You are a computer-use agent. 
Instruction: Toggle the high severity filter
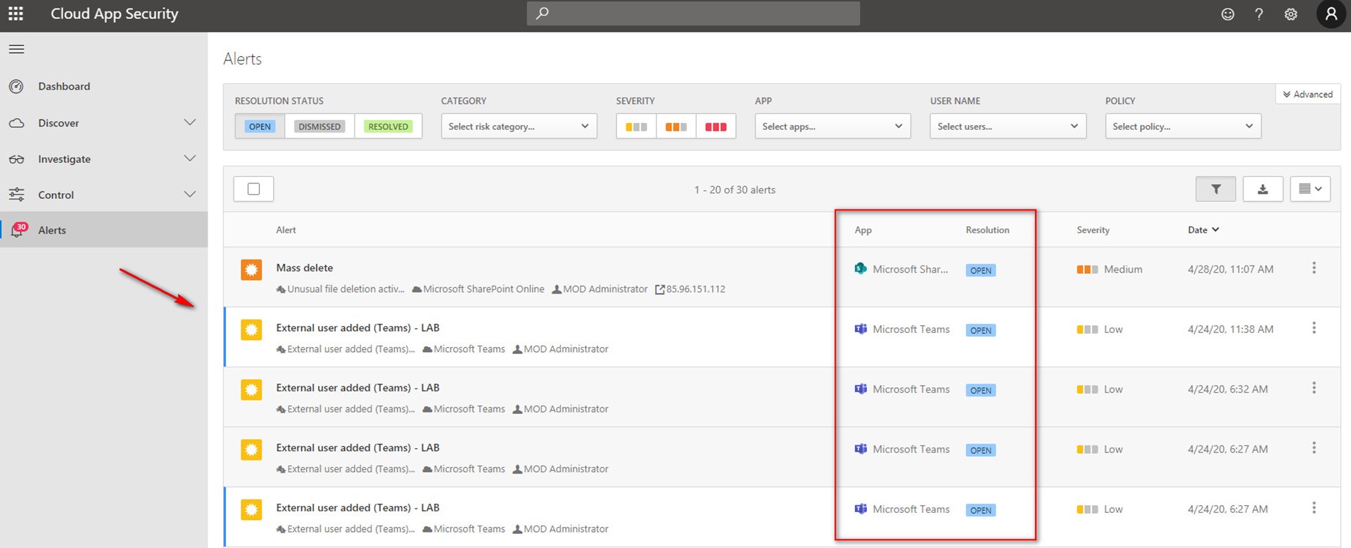(716, 126)
